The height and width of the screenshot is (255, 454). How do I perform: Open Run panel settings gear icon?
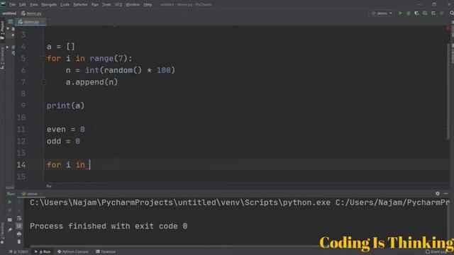438,193
